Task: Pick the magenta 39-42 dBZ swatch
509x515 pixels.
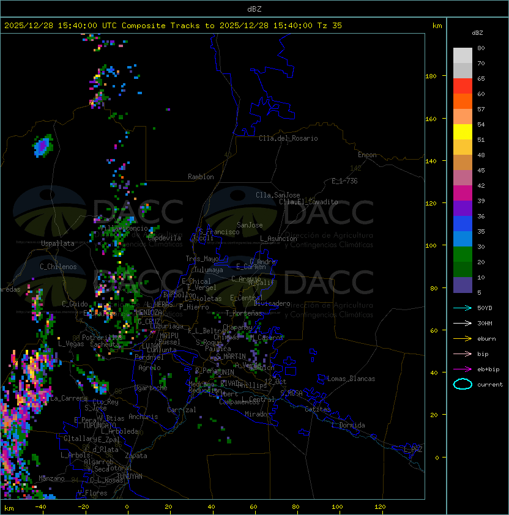Action: (x=463, y=193)
